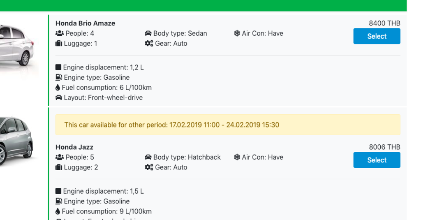Click the 8006 THB price
The width and height of the screenshot is (421, 220).
(384, 147)
